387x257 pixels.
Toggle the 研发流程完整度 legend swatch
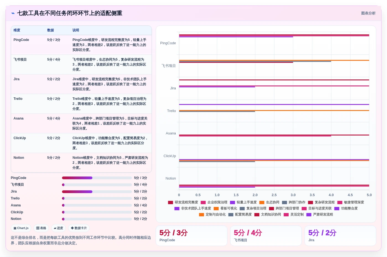pos(170,203)
